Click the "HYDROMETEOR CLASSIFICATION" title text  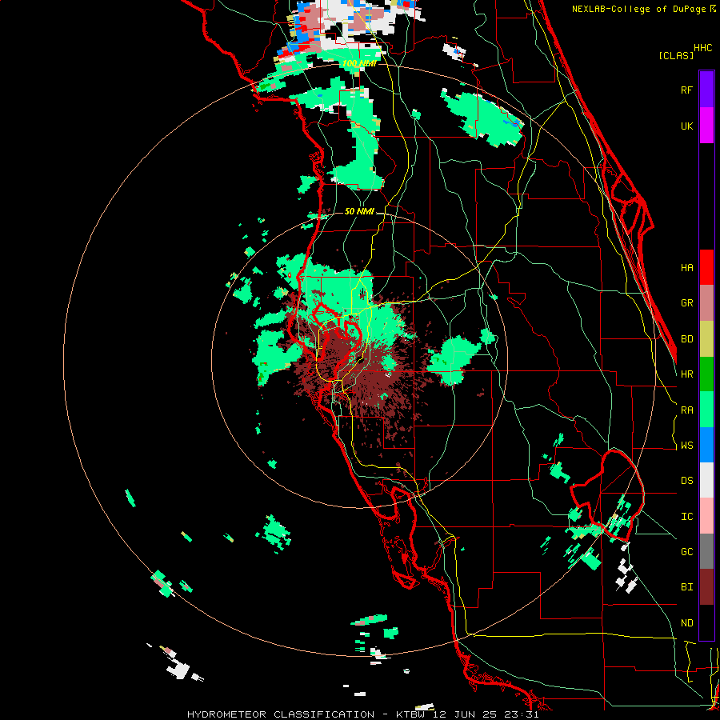281,714
